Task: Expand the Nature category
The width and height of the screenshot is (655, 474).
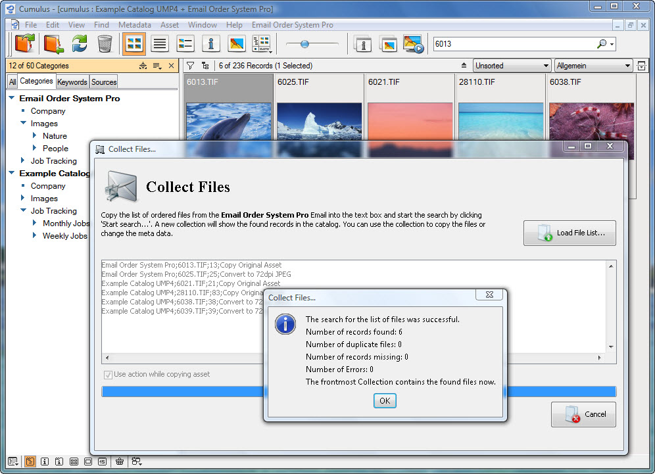Action: click(x=35, y=135)
